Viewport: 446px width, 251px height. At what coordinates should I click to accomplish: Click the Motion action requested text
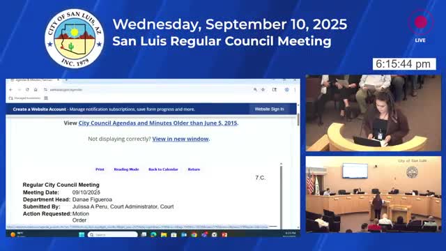[81, 214]
